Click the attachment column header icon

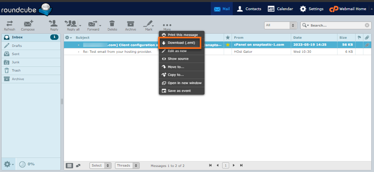(x=367, y=38)
